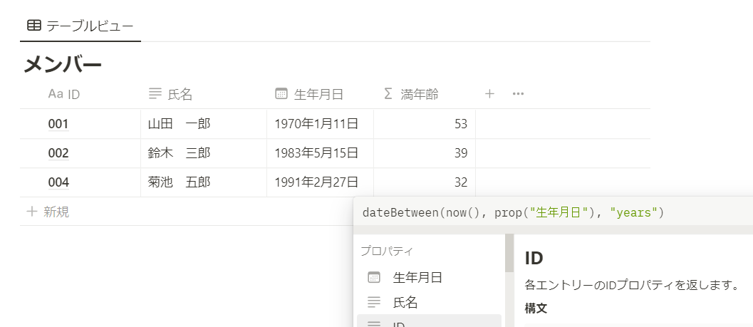Click the property list scrollbar thumb
This screenshot has width=753, height=327.
pos(509,253)
